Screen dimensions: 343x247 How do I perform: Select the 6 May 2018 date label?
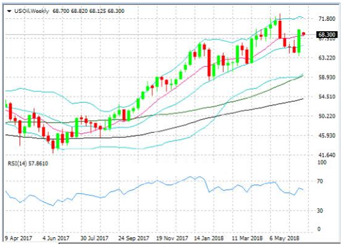point(284,238)
